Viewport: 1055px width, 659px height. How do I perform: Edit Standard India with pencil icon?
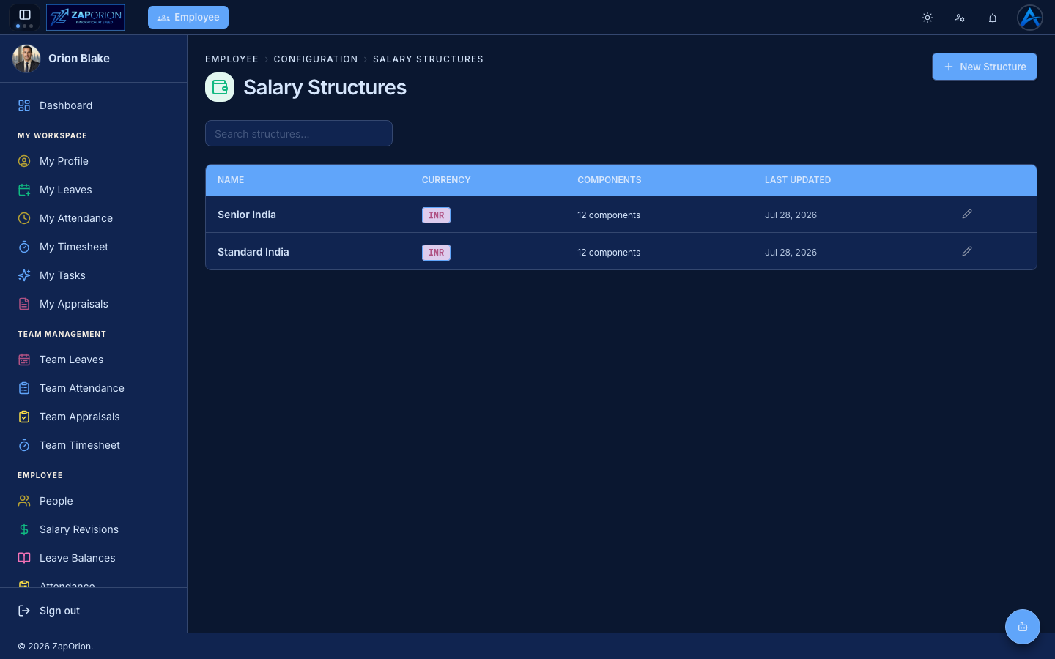tap(967, 251)
